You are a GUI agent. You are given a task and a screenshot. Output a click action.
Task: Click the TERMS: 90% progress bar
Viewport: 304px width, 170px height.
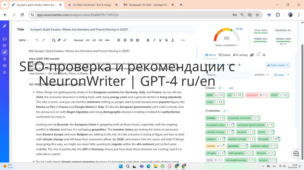[x=260, y=42]
